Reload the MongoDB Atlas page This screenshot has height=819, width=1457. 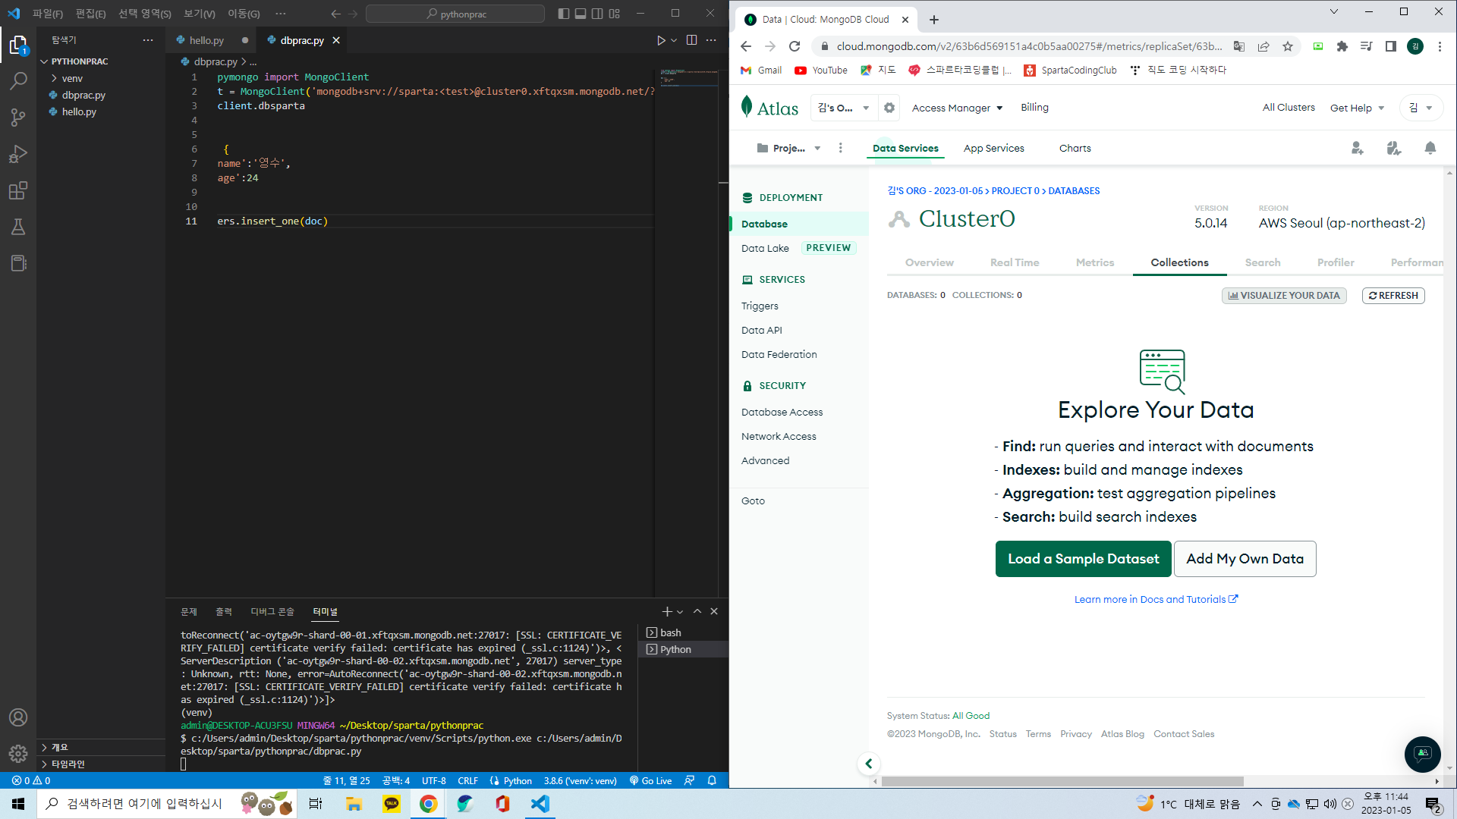tap(795, 46)
